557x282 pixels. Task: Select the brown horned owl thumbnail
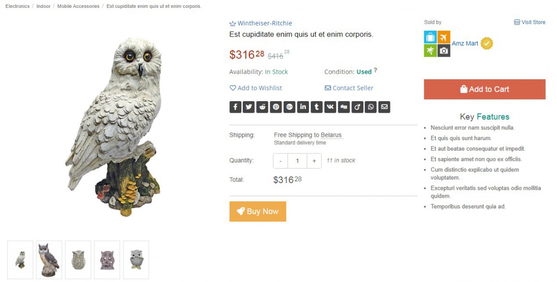tap(49, 260)
